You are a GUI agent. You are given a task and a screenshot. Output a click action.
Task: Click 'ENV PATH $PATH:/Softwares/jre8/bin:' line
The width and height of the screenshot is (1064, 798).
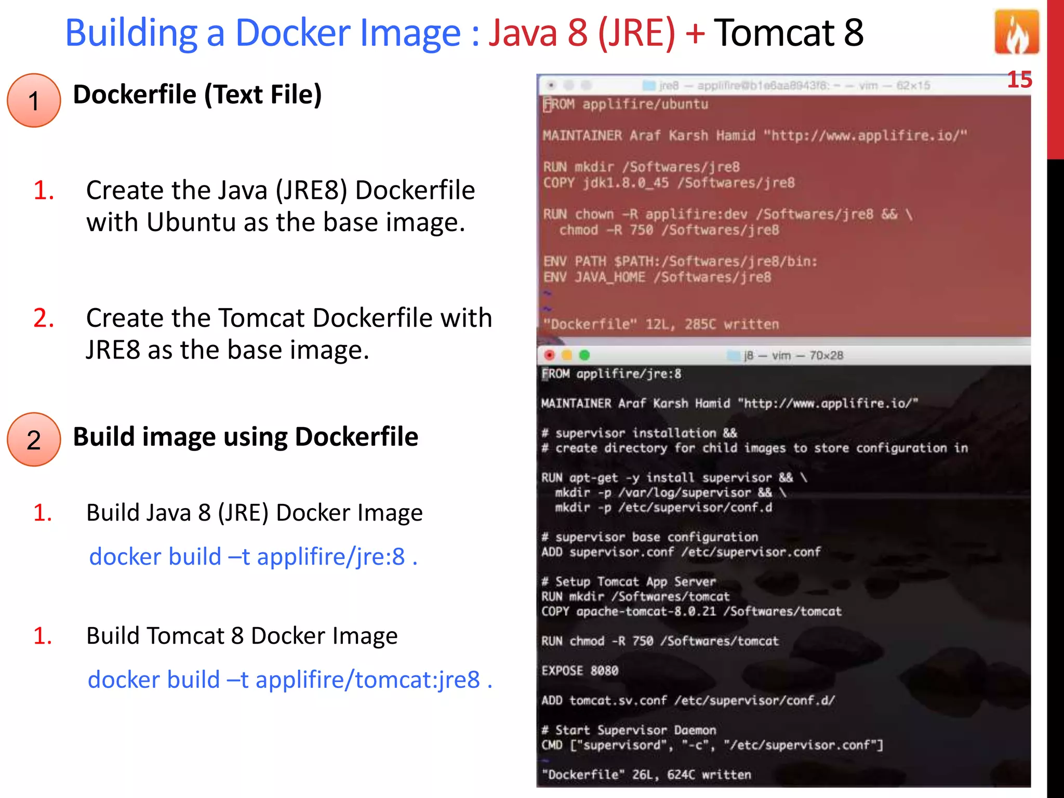(x=681, y=261)
